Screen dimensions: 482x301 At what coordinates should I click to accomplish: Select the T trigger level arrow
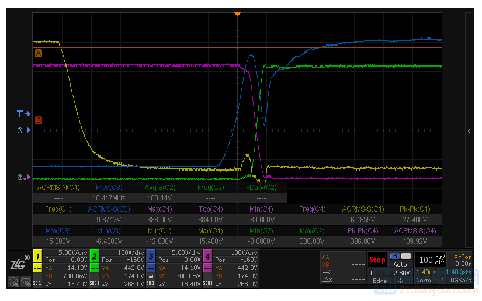point(24,114)
